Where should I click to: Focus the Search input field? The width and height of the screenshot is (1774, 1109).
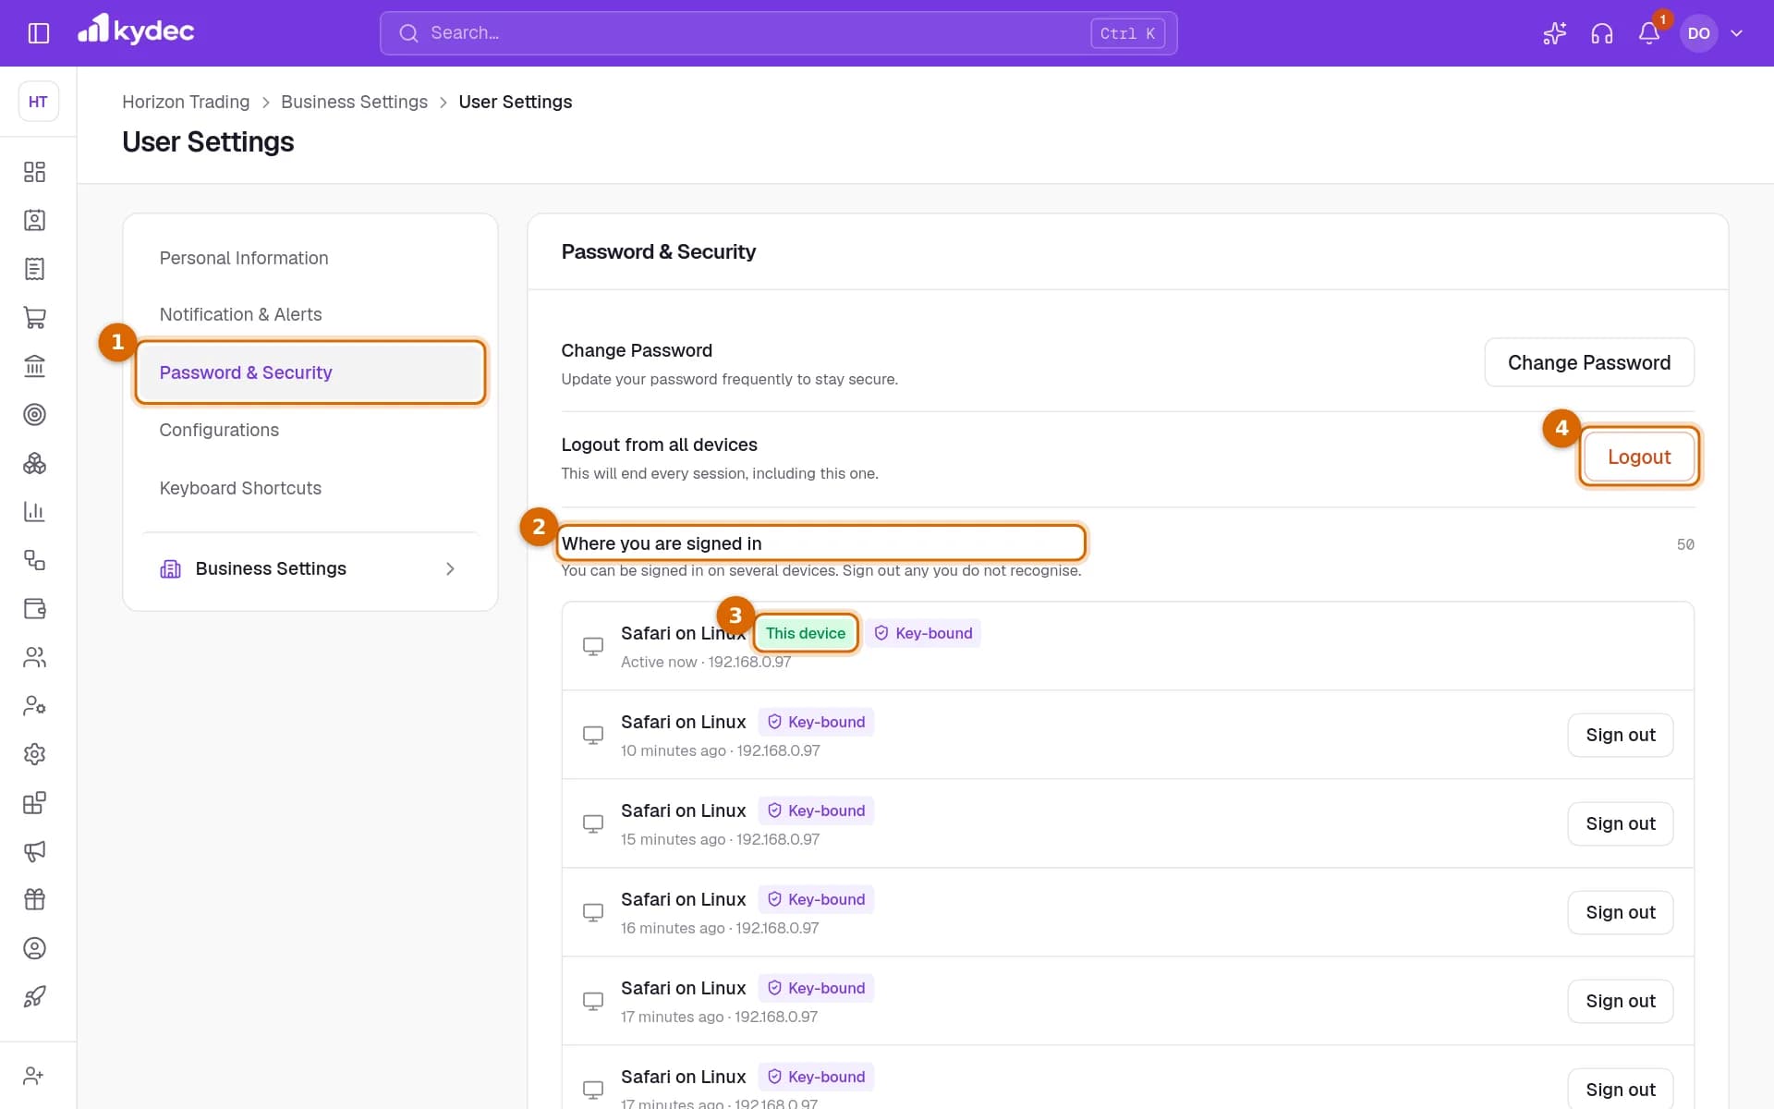tap(778, 33)
